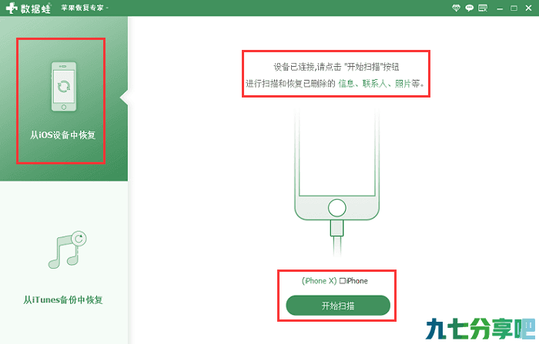The image size is (539, 344).
Task: Select the (iPhone X) device name label
Action: [x=319, y=281]
